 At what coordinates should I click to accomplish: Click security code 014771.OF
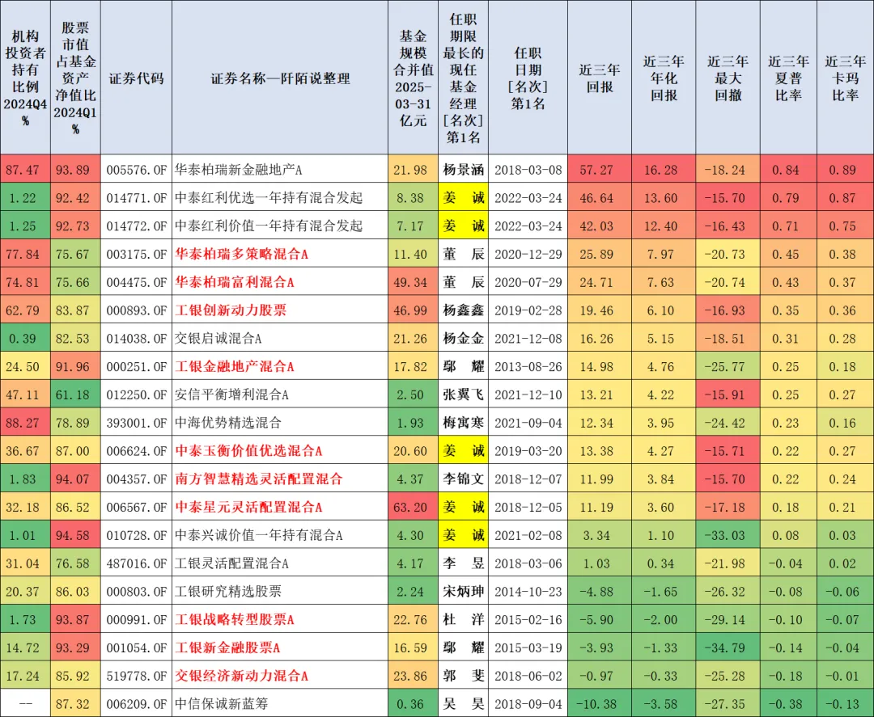(x=137, y=197)
